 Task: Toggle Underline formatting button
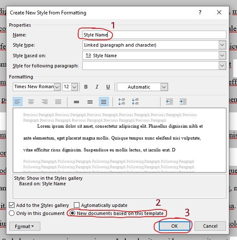click(x=108, y=87)
